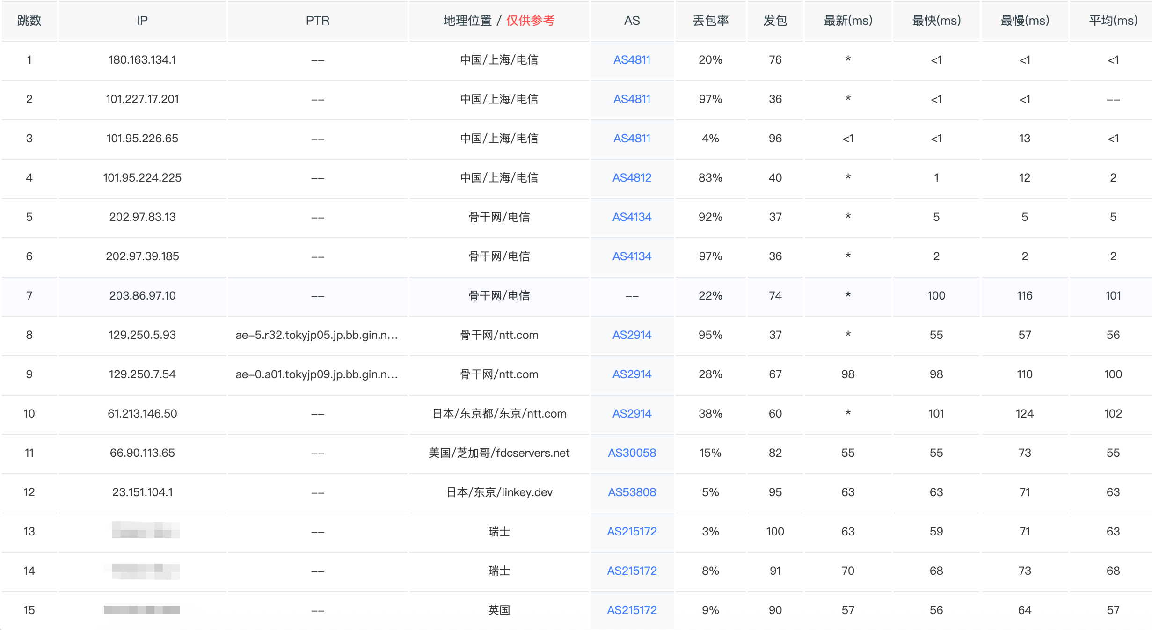Open the AS215172 link in hop 15
This screenshot has width=1152, height=630.
pyautogui.click(x=632, y=610)
